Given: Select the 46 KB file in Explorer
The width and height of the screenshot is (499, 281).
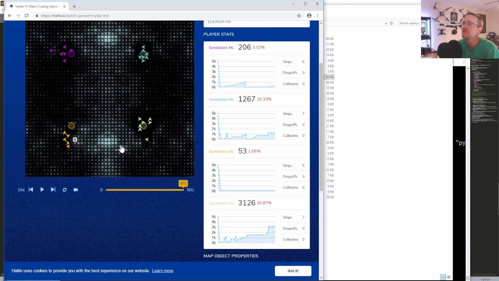Looking at the screenshot, I should [330, 39].
